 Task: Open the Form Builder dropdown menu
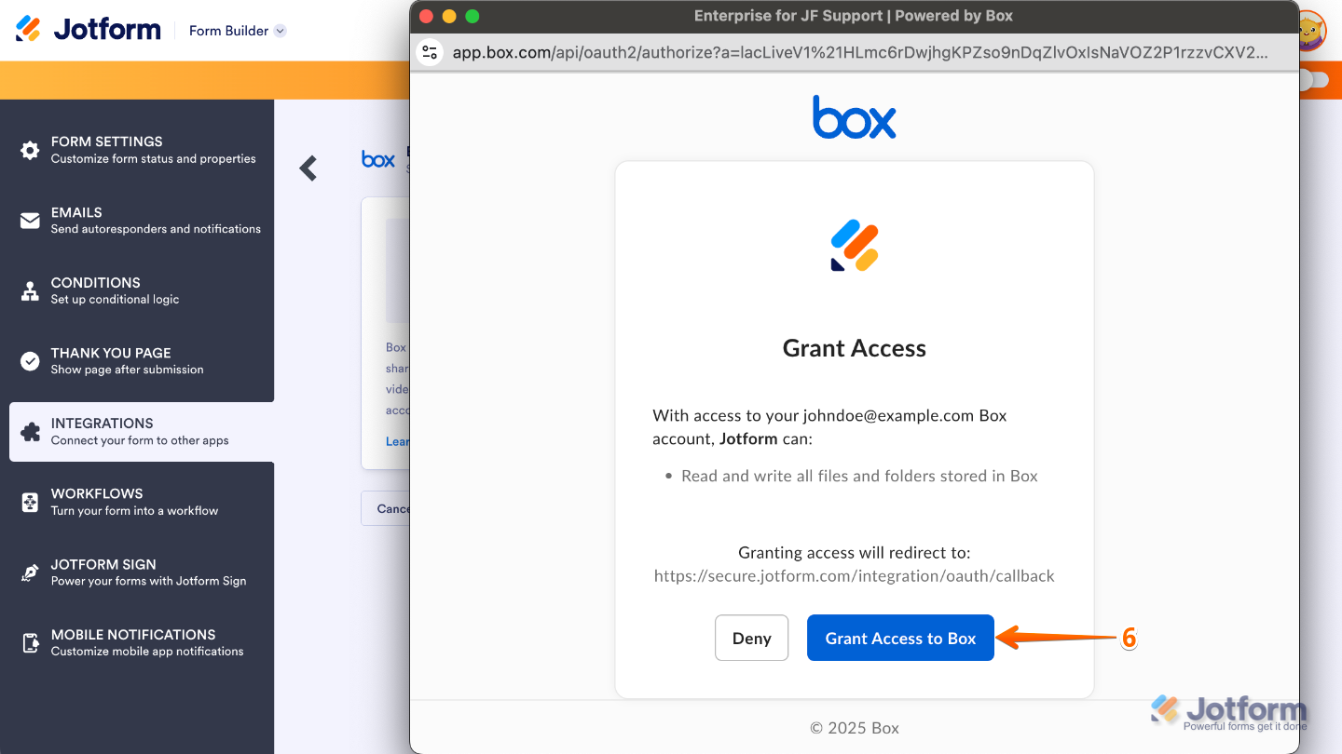click(237, 30)
